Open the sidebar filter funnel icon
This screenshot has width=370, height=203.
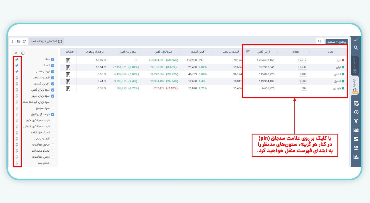tap(356, 121)
